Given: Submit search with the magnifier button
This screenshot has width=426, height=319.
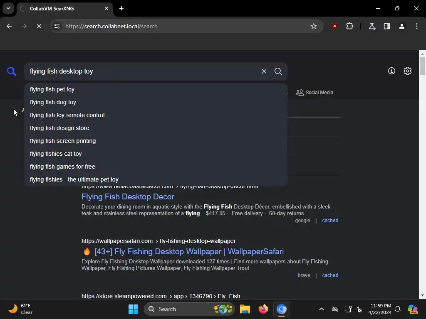Looking at the screenshot, I should click(x=278, y=71).
